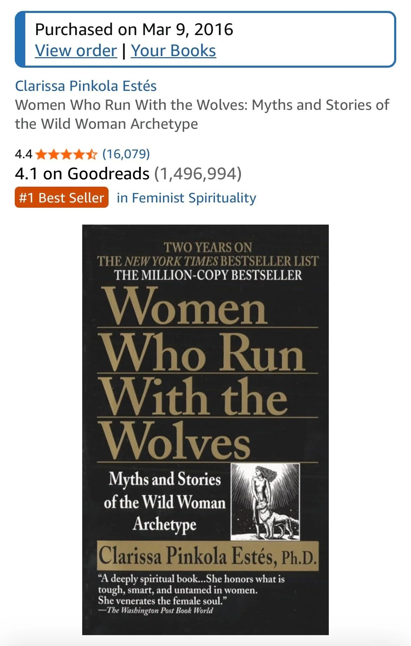
Task: Open the View order link
Action: (76, 51)
